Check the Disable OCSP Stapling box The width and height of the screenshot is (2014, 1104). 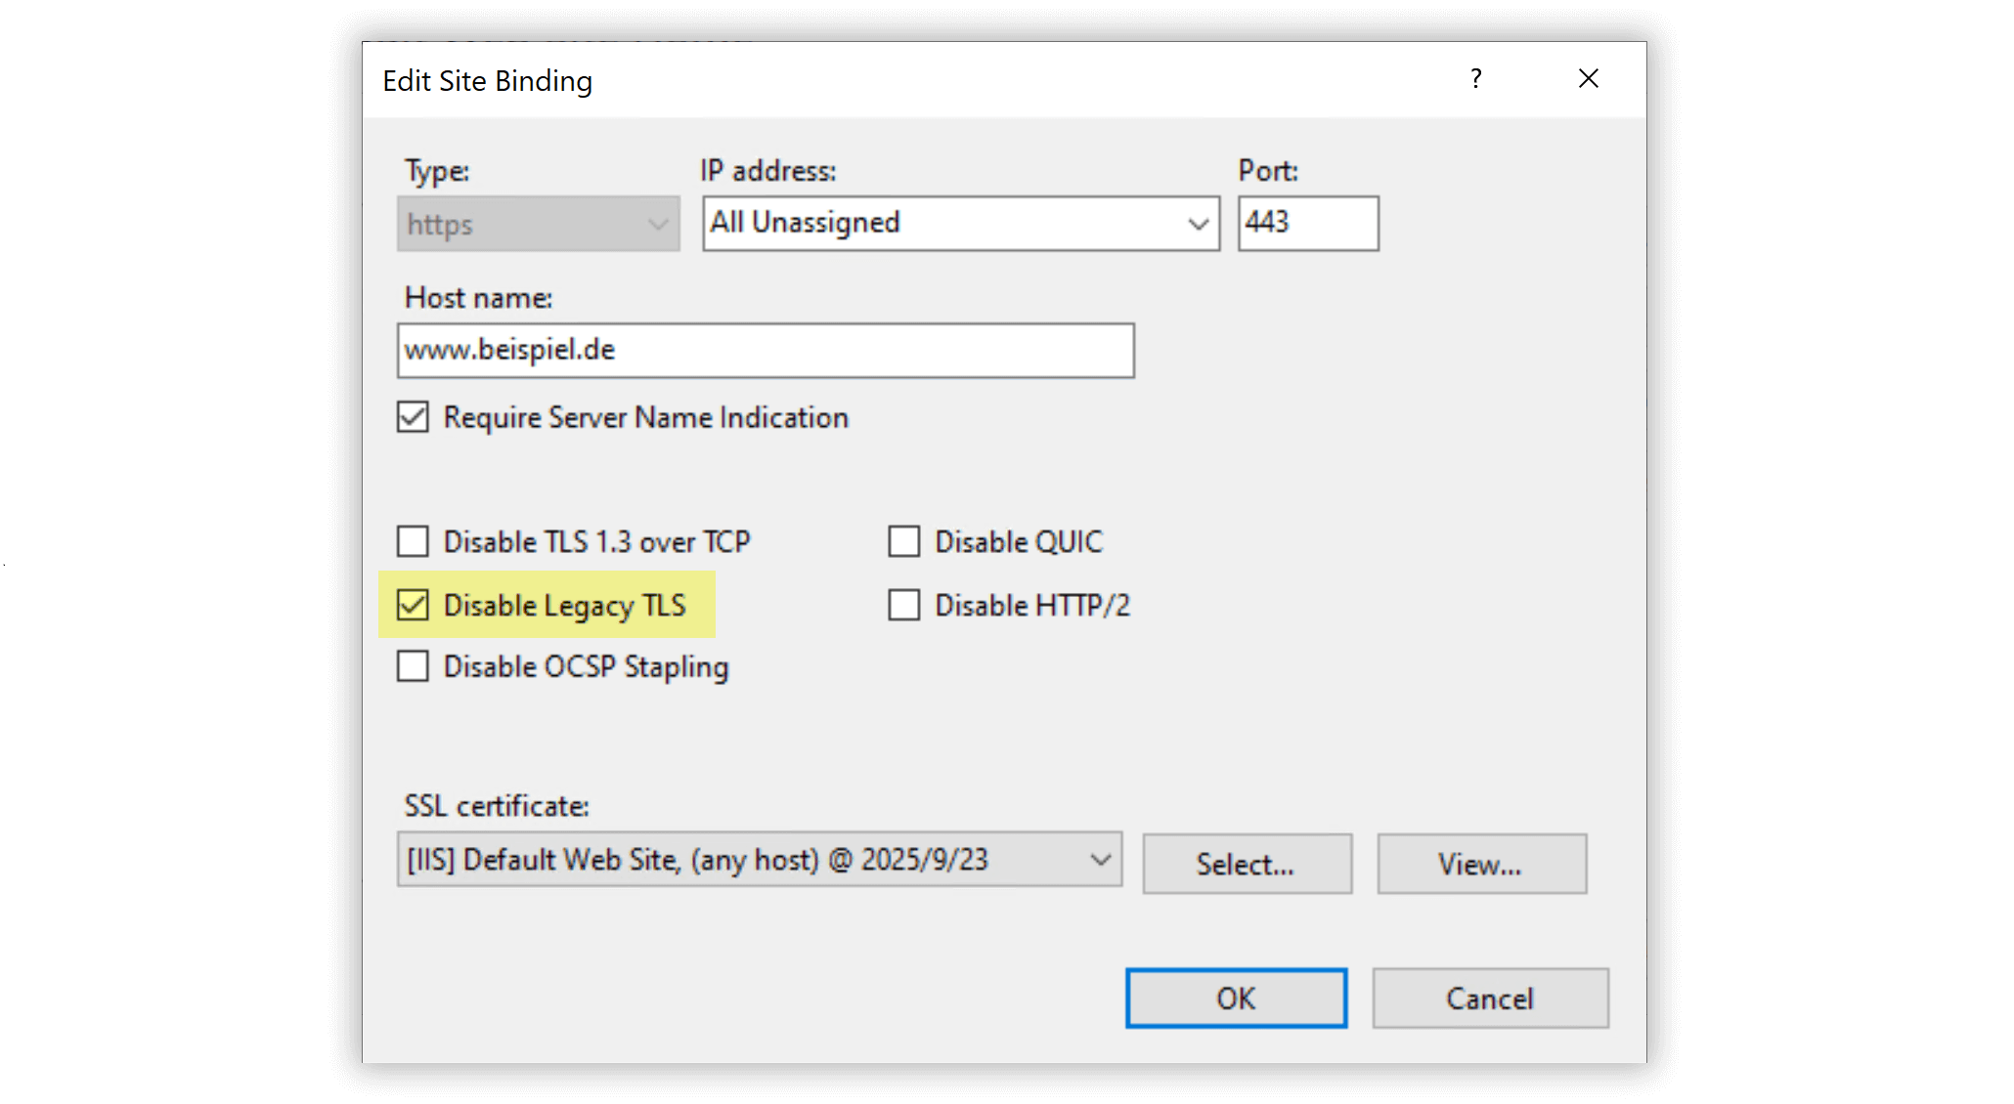413,666
